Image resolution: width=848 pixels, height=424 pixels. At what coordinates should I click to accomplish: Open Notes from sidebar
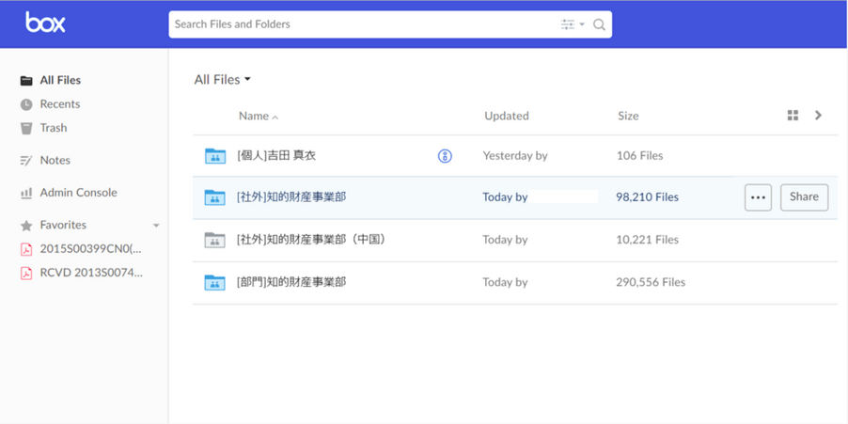(x=55, y=161)
